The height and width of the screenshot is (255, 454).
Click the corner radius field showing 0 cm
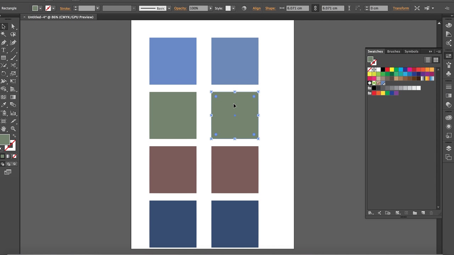point(378,8)
